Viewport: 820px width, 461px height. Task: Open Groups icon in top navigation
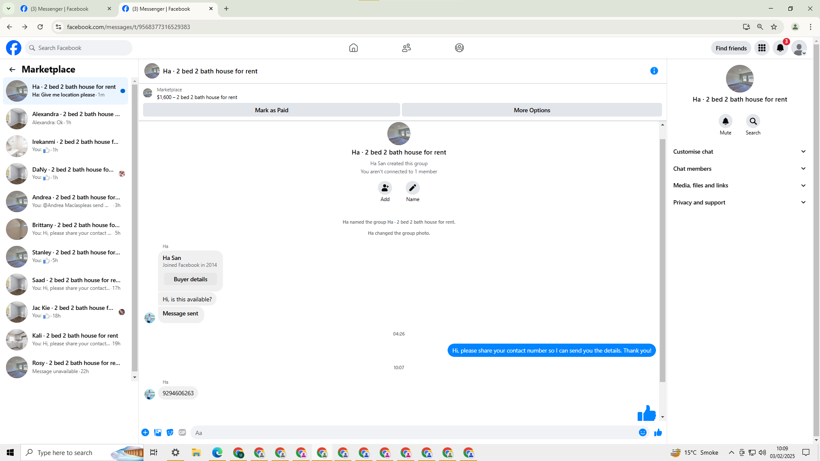(460, 48)
